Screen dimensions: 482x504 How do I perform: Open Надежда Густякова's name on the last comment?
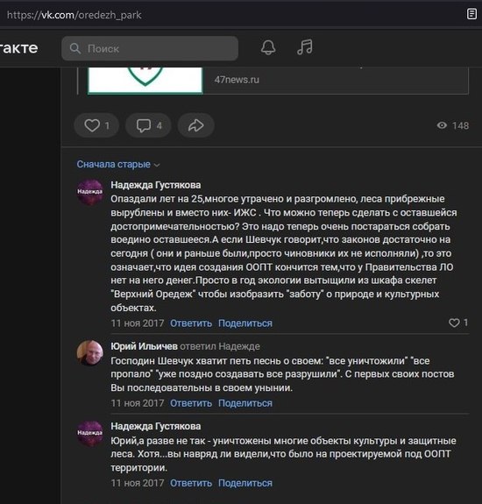coord(156,426)
